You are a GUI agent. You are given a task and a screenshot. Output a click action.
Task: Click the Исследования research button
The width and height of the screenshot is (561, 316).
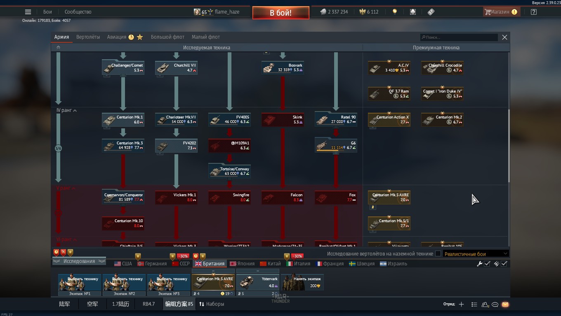pyautogui.click(x=79, y=261)
